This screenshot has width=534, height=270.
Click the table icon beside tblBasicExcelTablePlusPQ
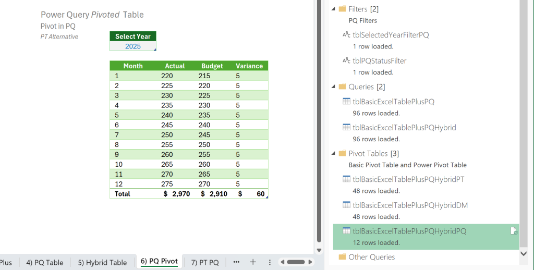[x=346, y=101]
